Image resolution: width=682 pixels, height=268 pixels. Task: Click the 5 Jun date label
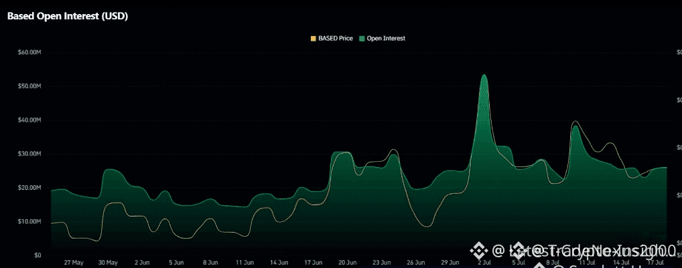click(x=176, y=263)
